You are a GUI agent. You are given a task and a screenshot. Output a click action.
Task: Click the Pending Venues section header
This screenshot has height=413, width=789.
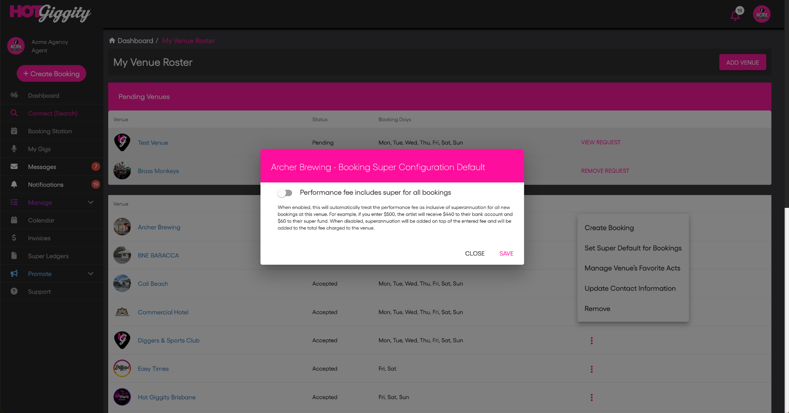[x=440, y=97]
